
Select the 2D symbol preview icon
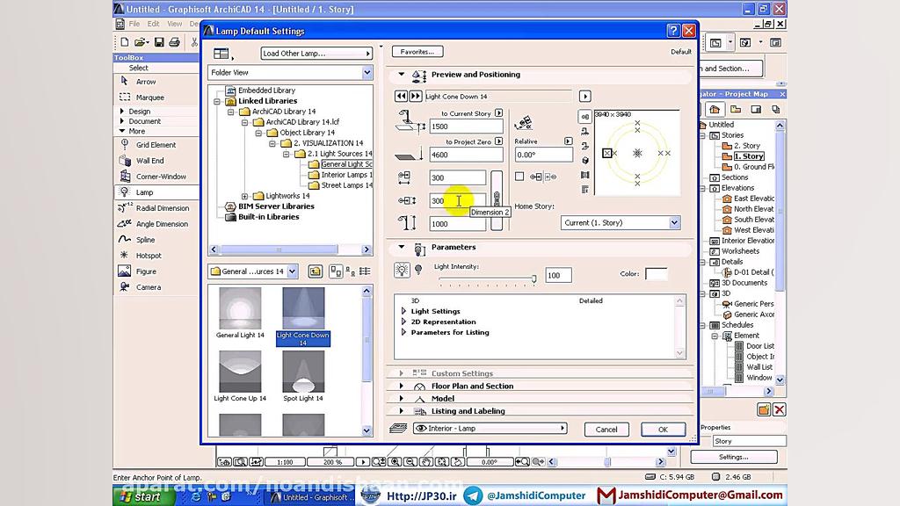click(x=584, y=117)
